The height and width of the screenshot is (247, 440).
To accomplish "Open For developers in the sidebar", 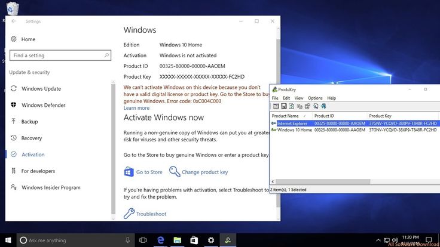I will pyautogui.click(x=38, y=171).
